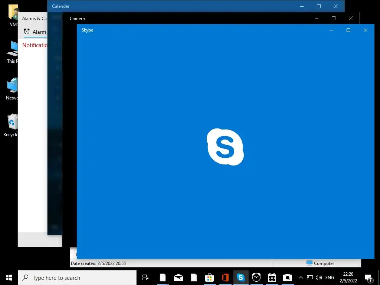Open blank document icon right of Mail
This screenshot has height=285, width=380.
194,278
